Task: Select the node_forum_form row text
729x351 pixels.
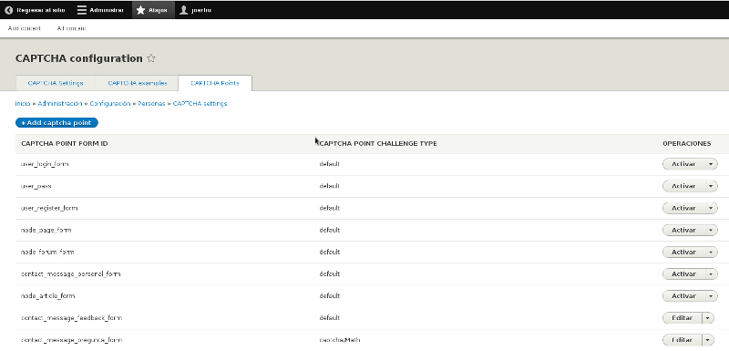Action: (47, 252)
